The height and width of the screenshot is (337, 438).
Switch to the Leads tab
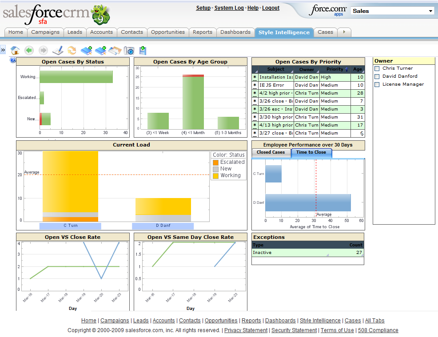tap(75, 32)
